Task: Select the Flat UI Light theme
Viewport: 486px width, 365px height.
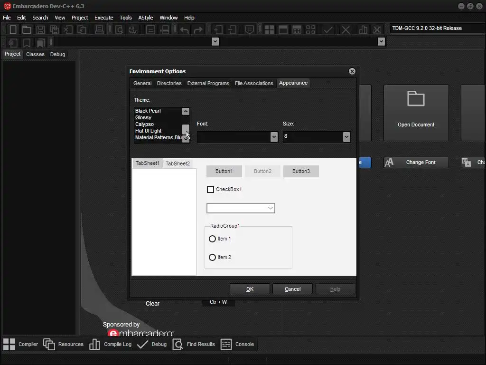Action: (158, 131)
